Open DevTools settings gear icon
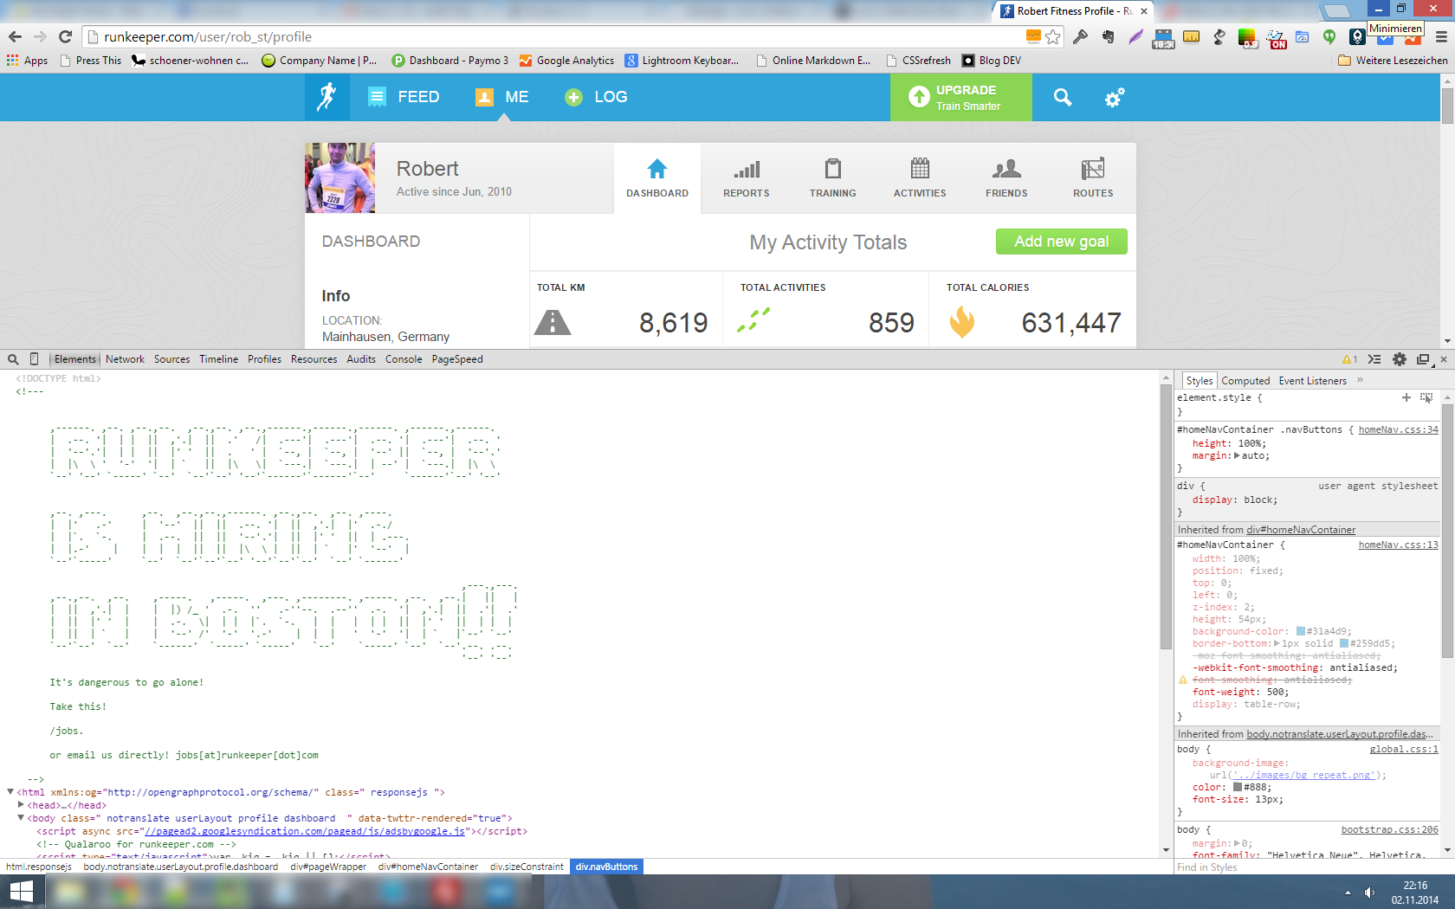Screen dimensions: 1455x909 tap(1400, 359)
